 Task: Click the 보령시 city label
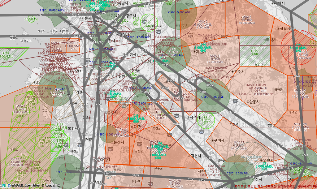[x=72, y=128]
